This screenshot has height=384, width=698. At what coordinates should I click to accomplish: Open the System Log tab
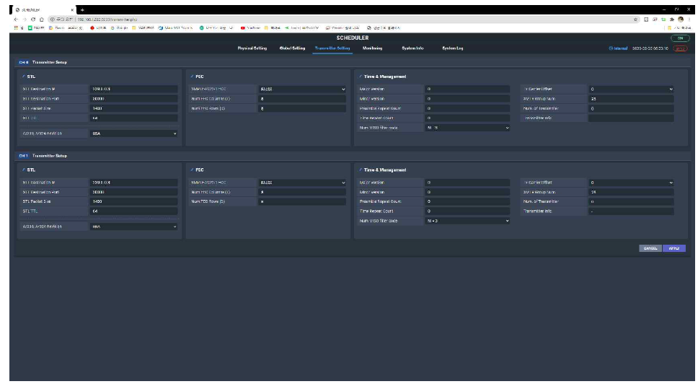452,48
